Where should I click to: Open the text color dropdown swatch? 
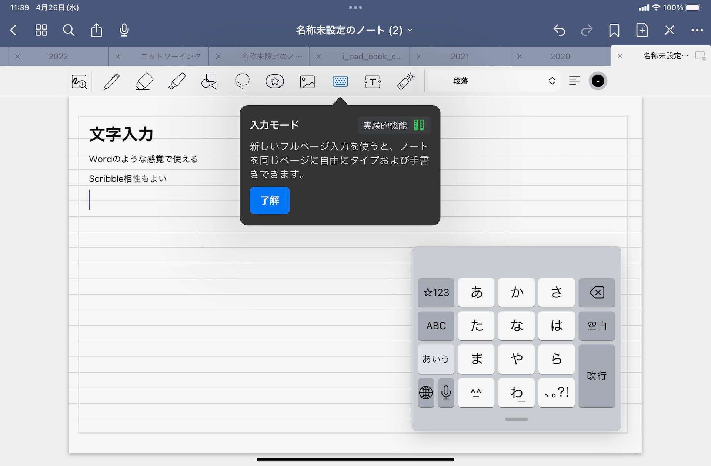click(598, 81)
